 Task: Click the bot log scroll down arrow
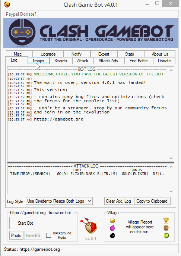(171, 158)
